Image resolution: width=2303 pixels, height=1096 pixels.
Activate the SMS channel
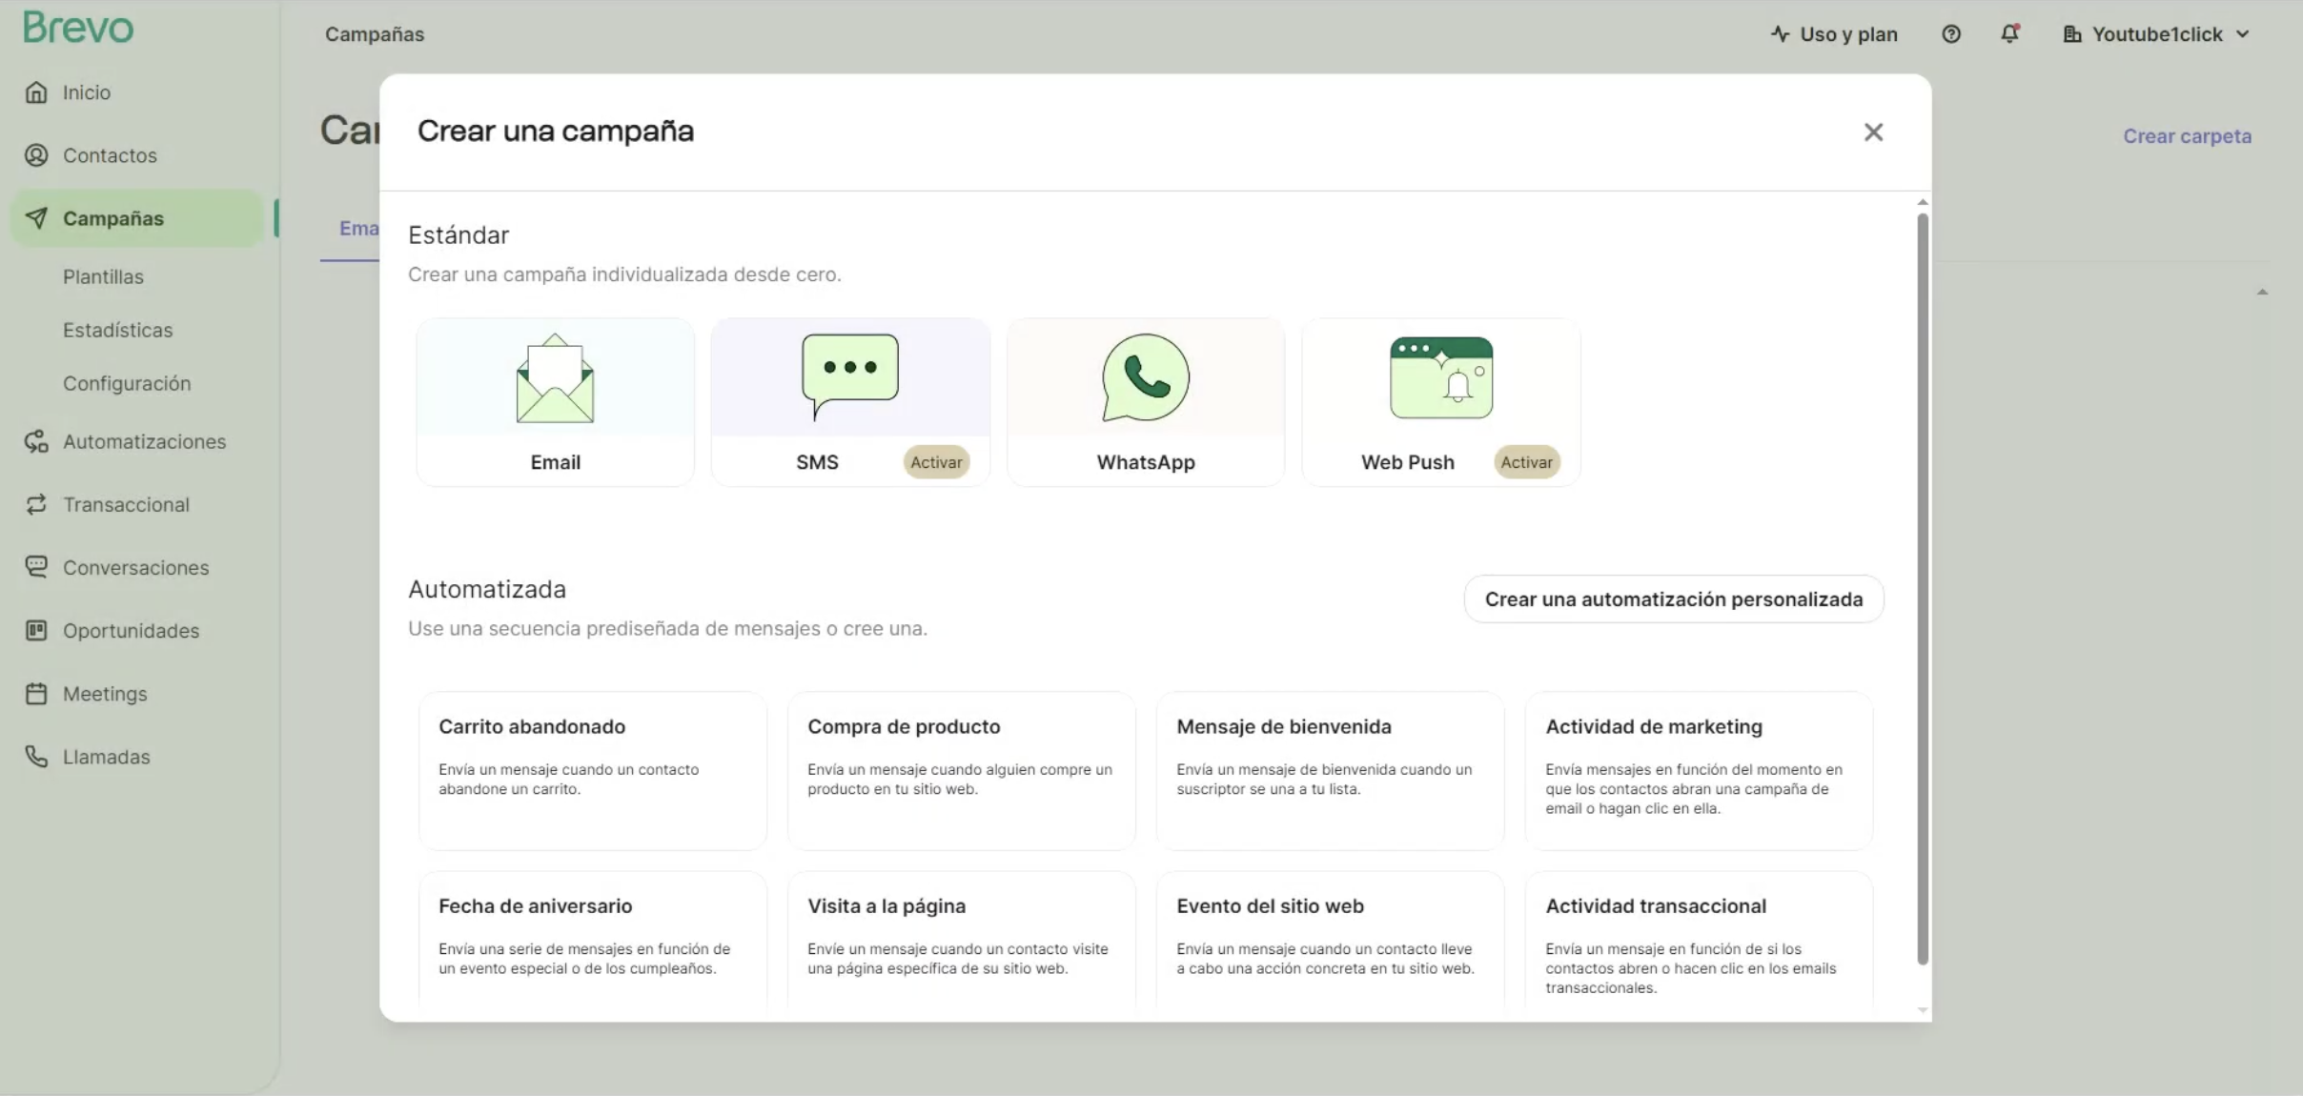point(935,461)
